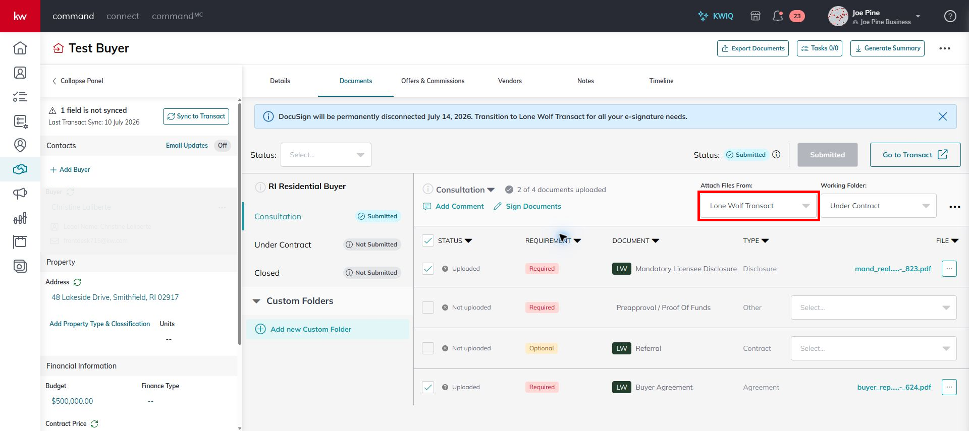The image size is (969, 431).
Task: Uncheck the Mandatory Licensee Disclosure row
Action: [428, 269]
